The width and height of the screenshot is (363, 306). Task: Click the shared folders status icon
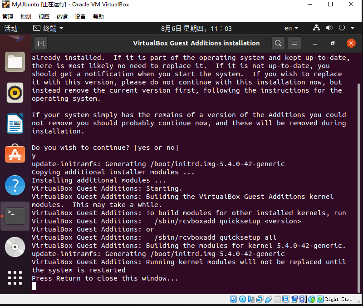[x=277, y=299]
